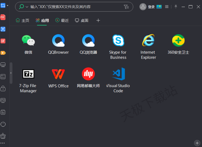Open the hamburger main menu

[167, 7]
